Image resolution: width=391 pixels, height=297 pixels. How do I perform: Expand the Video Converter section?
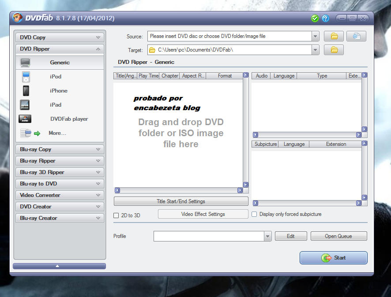(x=60, y=195)
